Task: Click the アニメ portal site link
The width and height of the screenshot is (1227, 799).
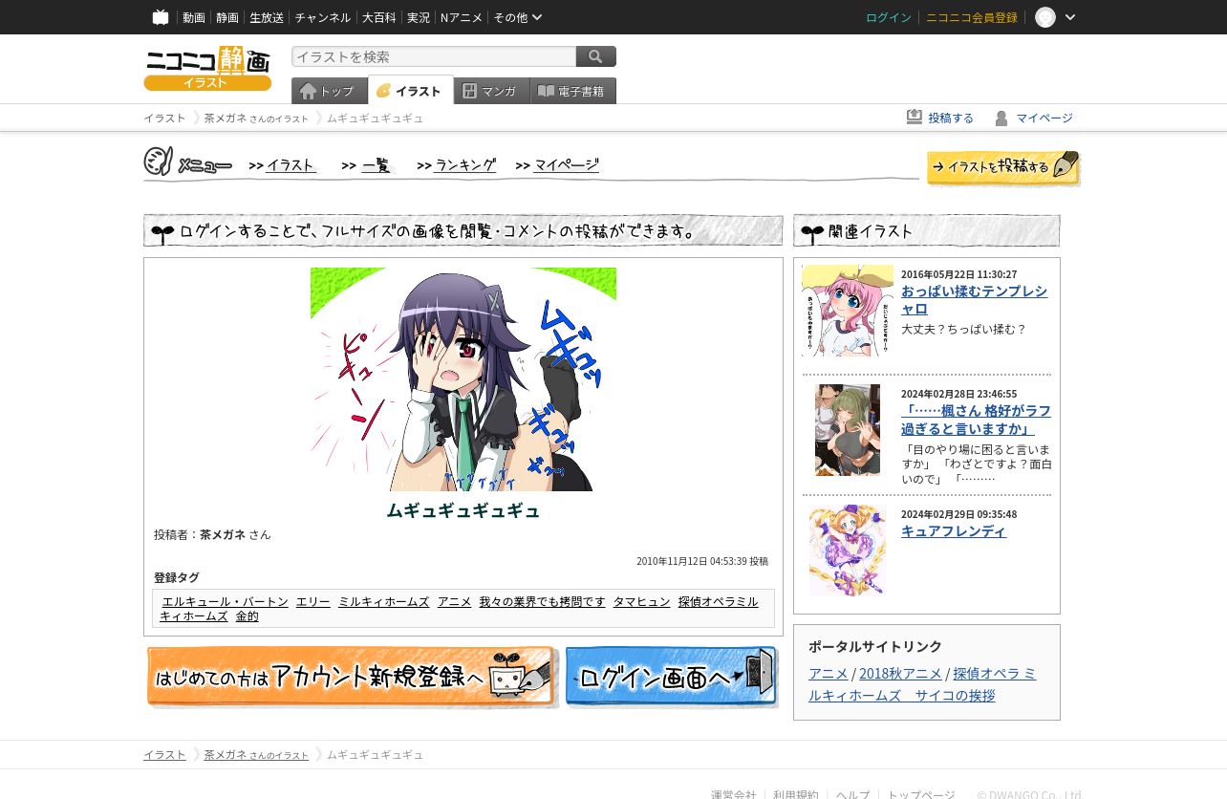Action: (829, 674)
